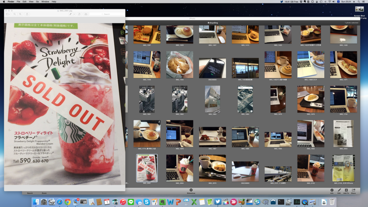Open the LINE app in the Dock

click(x=131, y=202)
